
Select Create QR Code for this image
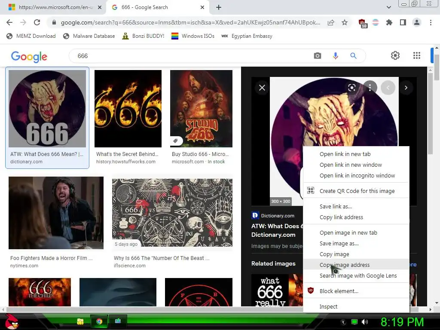click(356, 191)
